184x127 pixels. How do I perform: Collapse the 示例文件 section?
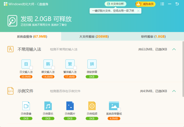[x=174, y=91]
